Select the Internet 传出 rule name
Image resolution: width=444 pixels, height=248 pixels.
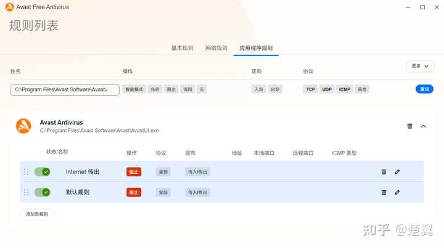[83, 172]
